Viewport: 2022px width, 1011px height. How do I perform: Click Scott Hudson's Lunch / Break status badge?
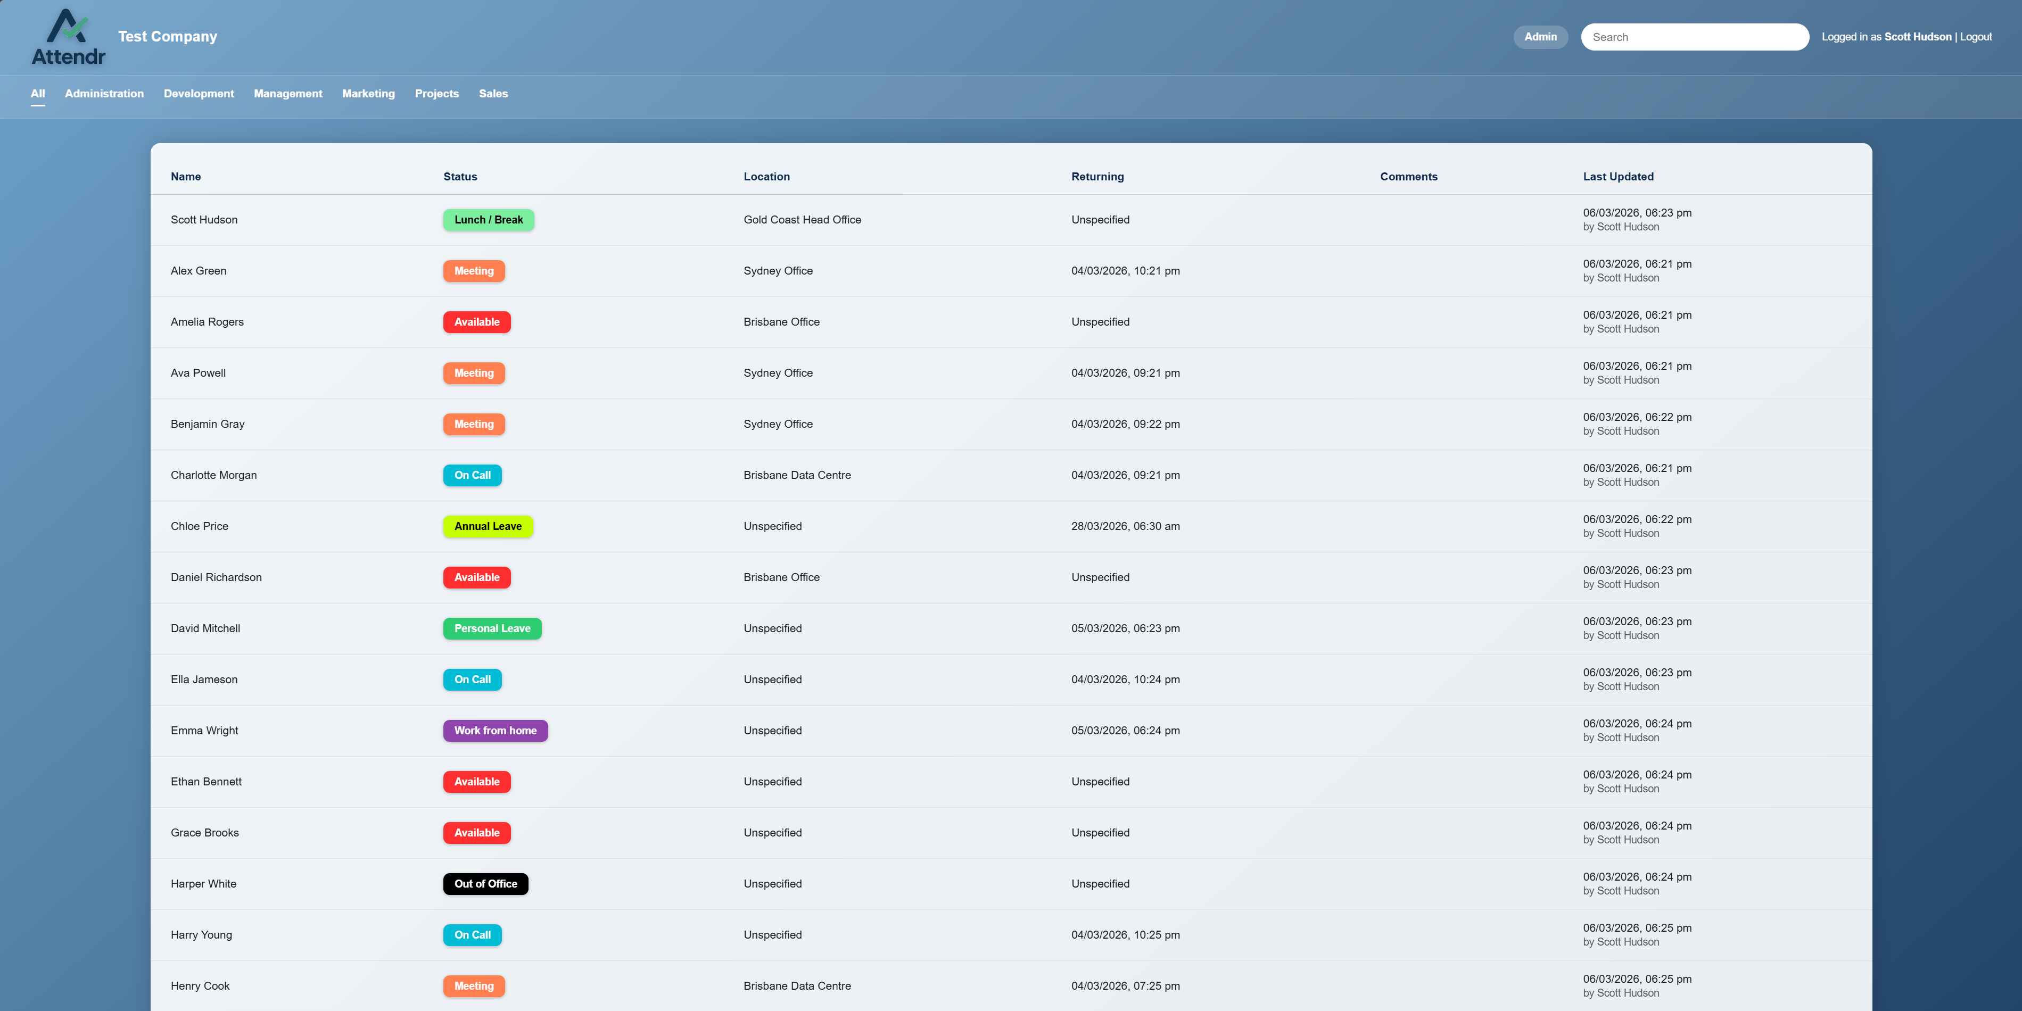(488, 220)
